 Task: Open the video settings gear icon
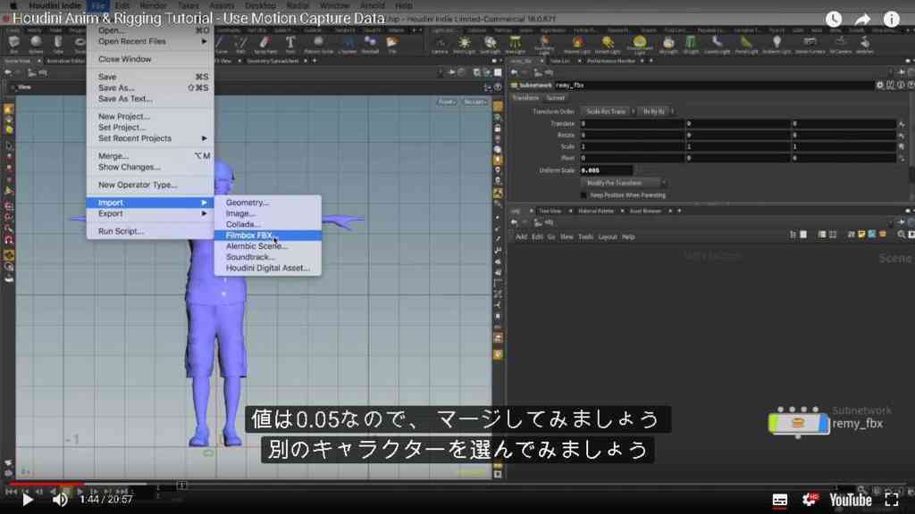coord(810,500)
